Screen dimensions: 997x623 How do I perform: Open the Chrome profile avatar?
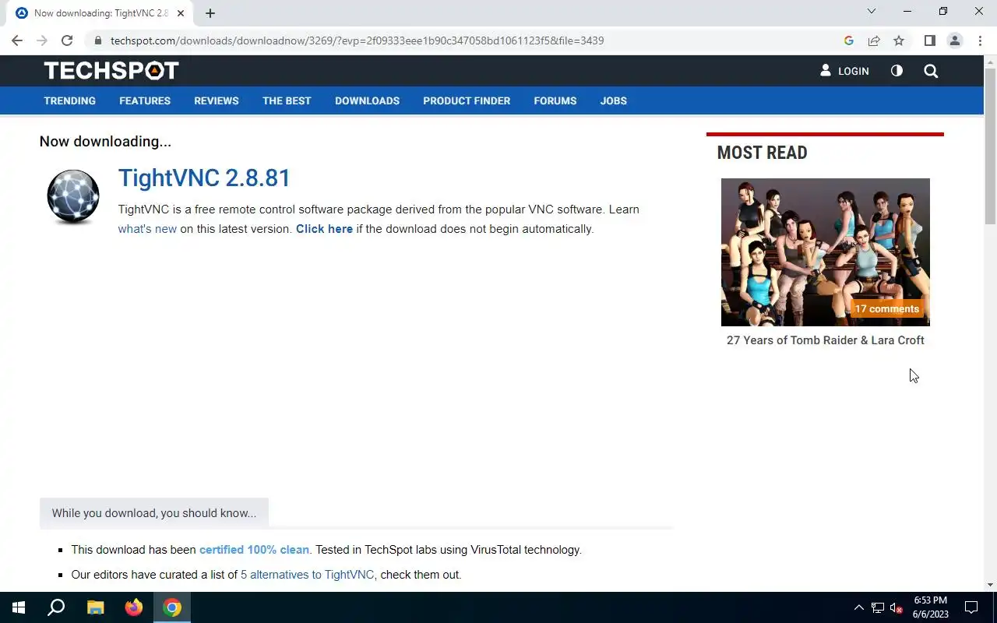coord(954,40)
